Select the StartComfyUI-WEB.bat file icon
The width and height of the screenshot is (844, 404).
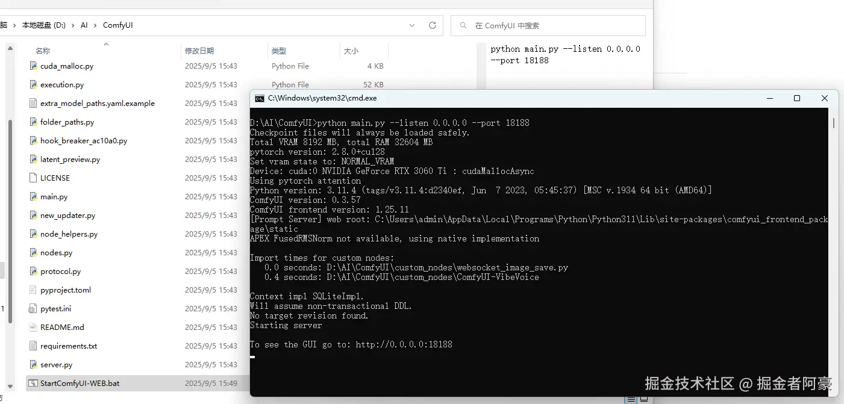tap(34, 383)
